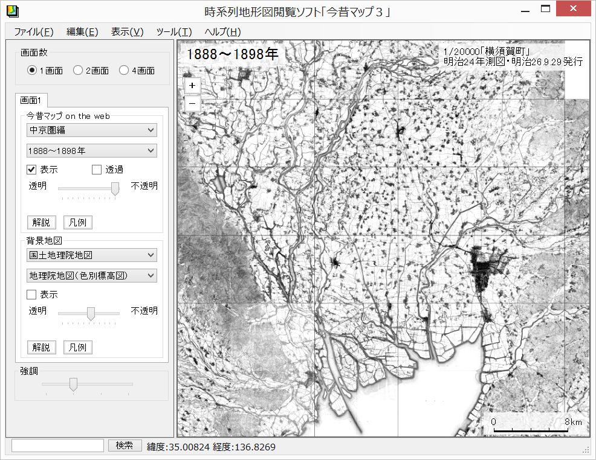Open the 地理院地図(色別標高図) dropdown
This screenshot has width=596, height=460.
(92, 275)
